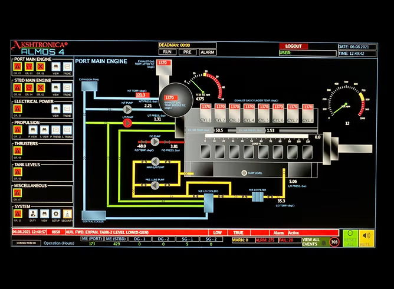Open Propulsion S. TREND icon
This screenshot has height=289, width=394.
(67, 130)
